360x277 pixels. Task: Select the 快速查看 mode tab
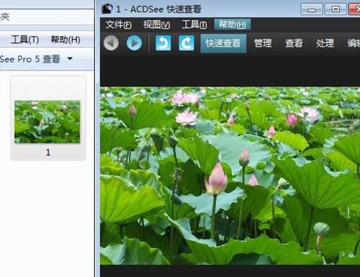pyautogui.click(x=223, y=43)
